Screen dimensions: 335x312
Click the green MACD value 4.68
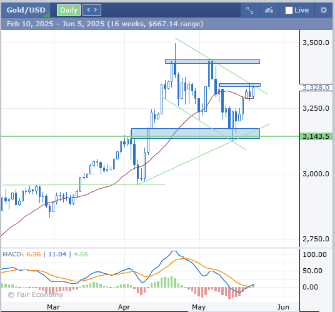click(81, 254)
